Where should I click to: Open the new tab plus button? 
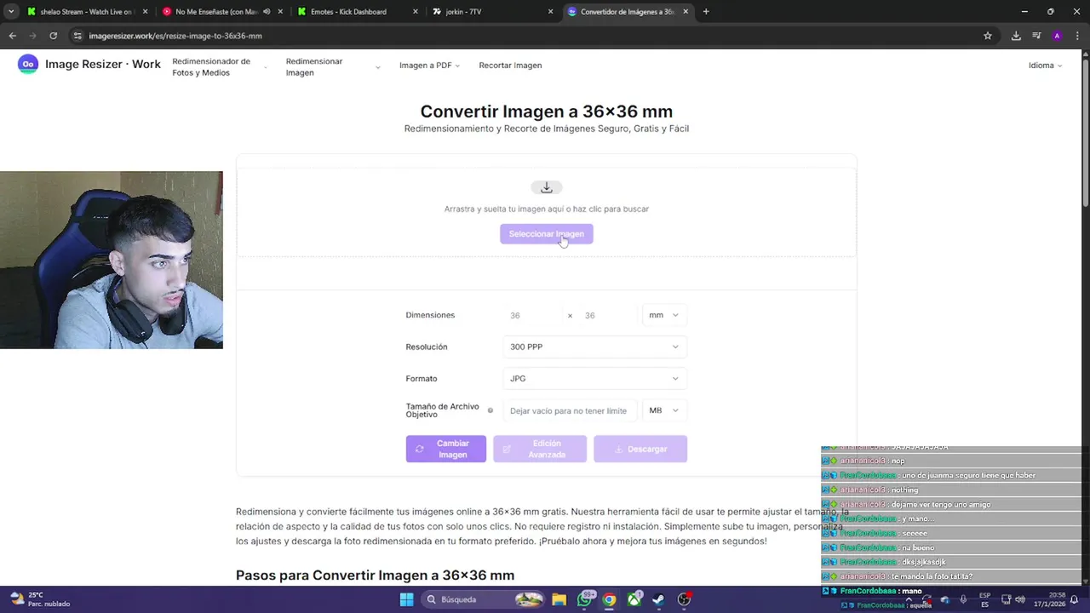coord(706,12)
